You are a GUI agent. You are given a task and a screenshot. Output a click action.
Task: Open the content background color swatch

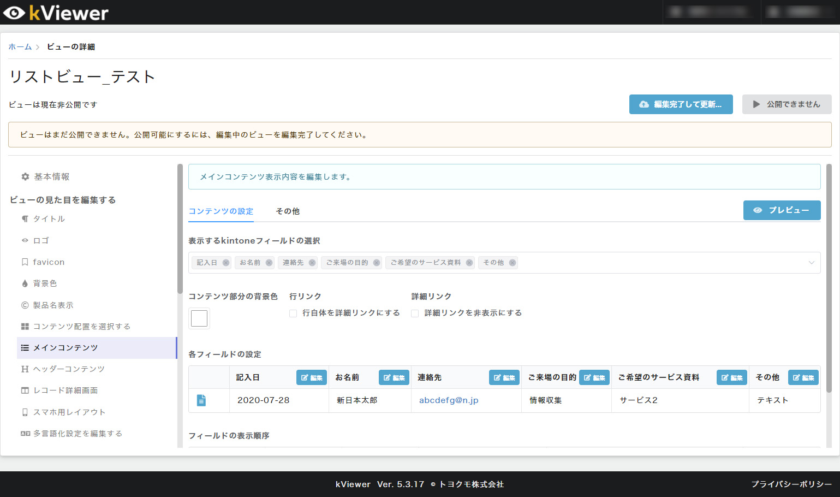click(199, 318)
